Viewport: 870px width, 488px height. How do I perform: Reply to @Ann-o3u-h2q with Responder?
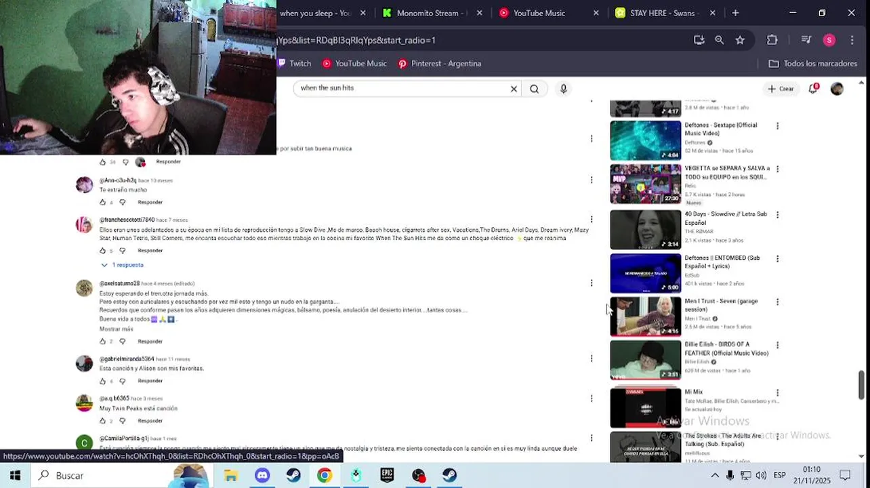pos(150,202)
